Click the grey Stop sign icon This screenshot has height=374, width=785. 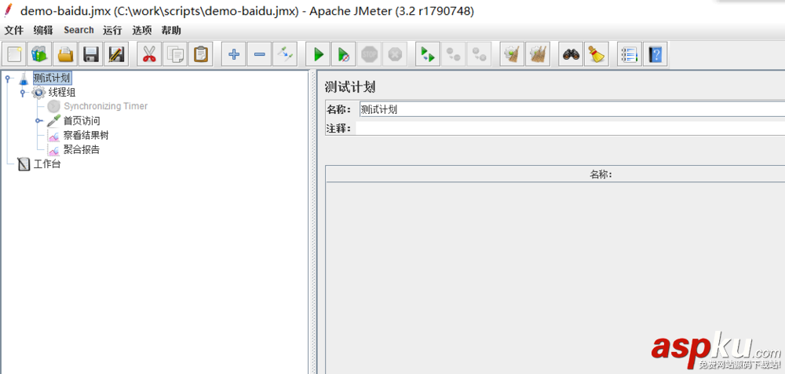[369, 53]
